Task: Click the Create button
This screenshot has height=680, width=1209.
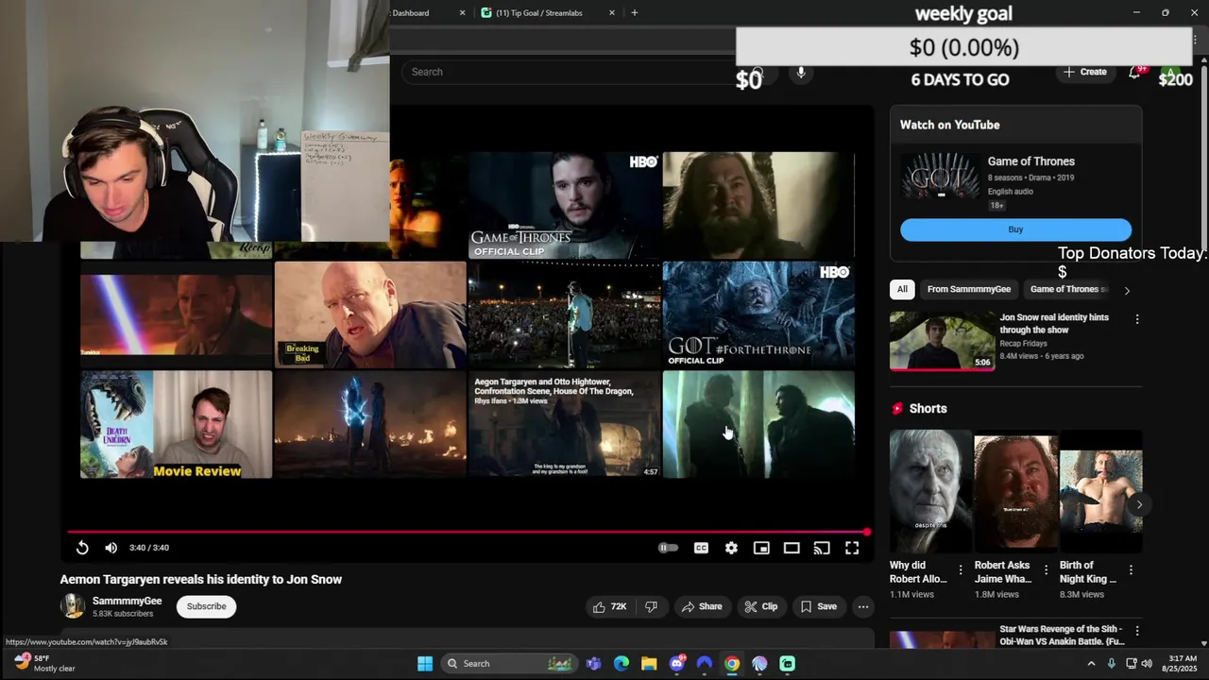Action: point(1084,72)
